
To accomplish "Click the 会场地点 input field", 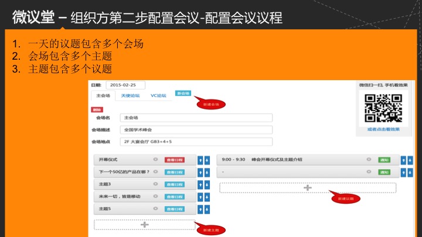I will [196, 142].
